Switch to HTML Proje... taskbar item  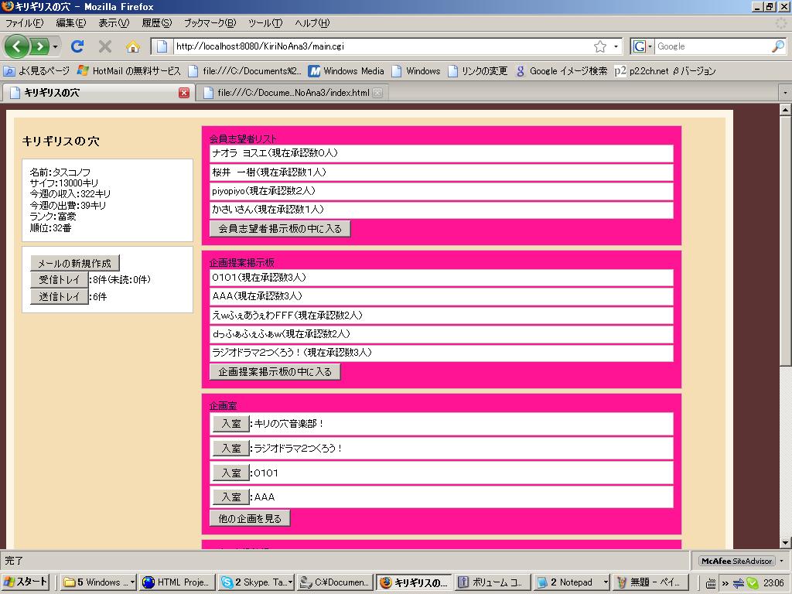pyautogui.click(x=177, y=582)
